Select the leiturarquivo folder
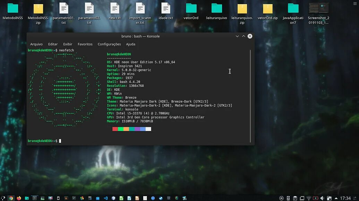 point(216,11)
